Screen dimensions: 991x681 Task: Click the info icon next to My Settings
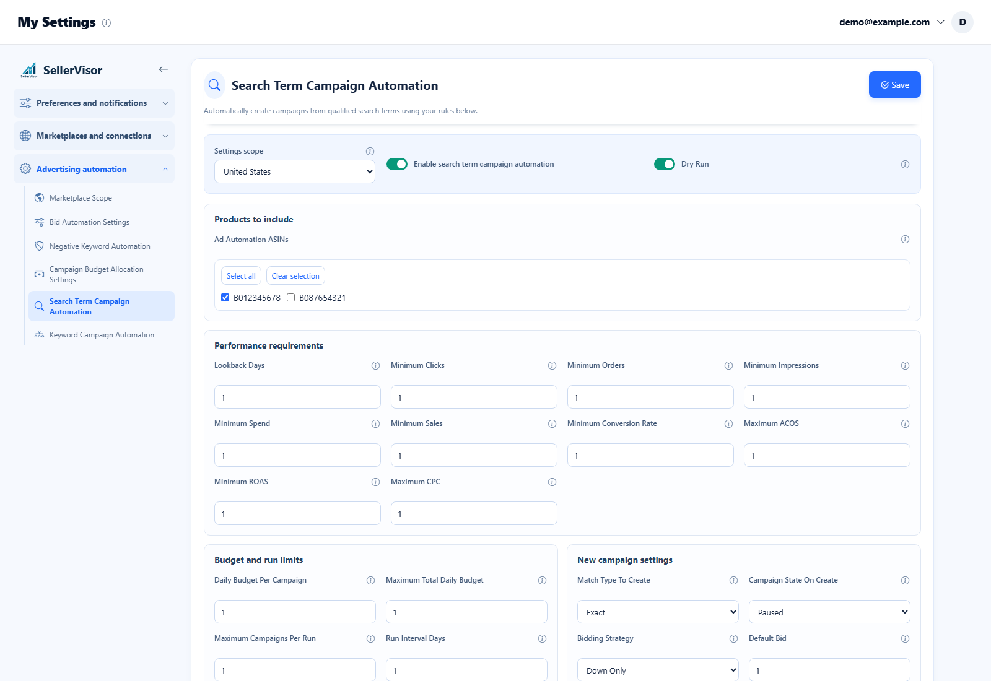(107, 23)
